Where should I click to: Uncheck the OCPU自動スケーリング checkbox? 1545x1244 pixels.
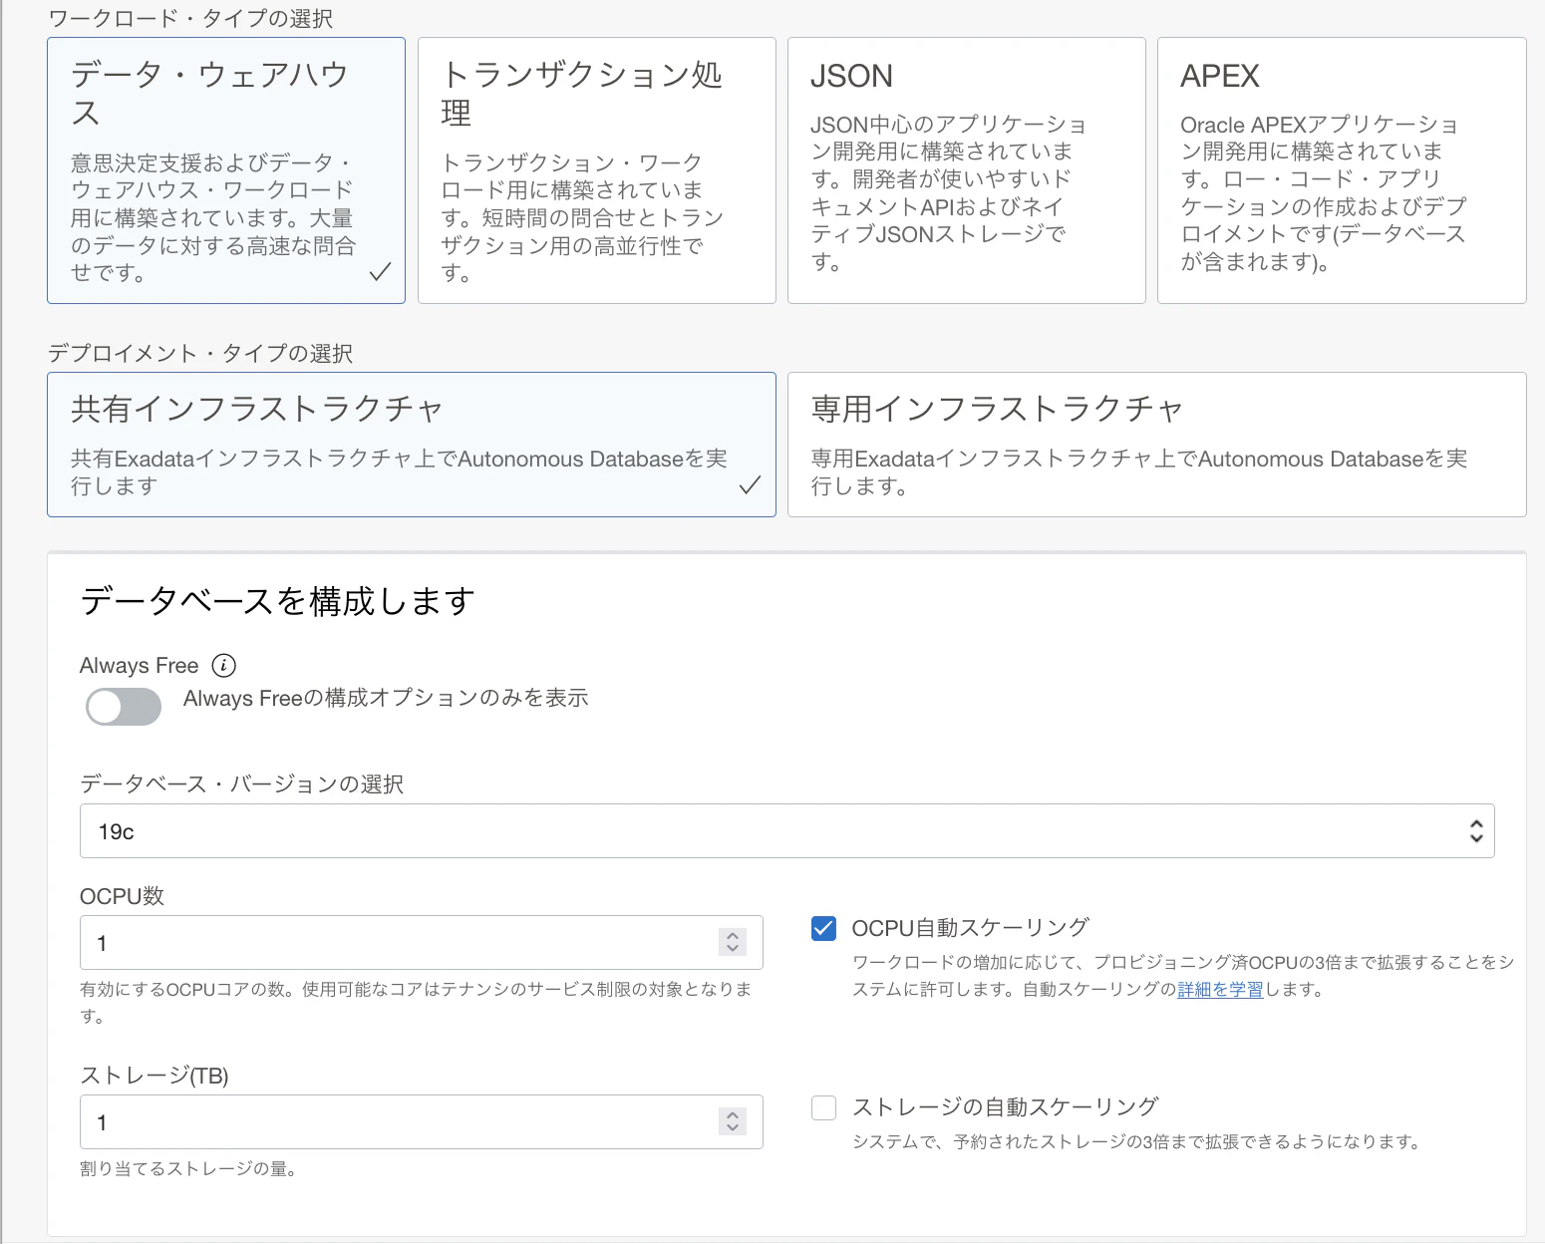(x=823, y=928)
